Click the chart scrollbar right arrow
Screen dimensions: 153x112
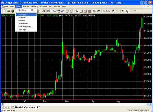[151, 104]
